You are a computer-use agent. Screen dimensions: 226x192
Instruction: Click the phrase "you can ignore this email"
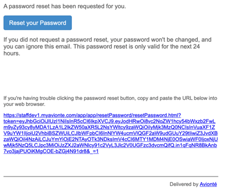pyautogui.click(x=37, y=47)
